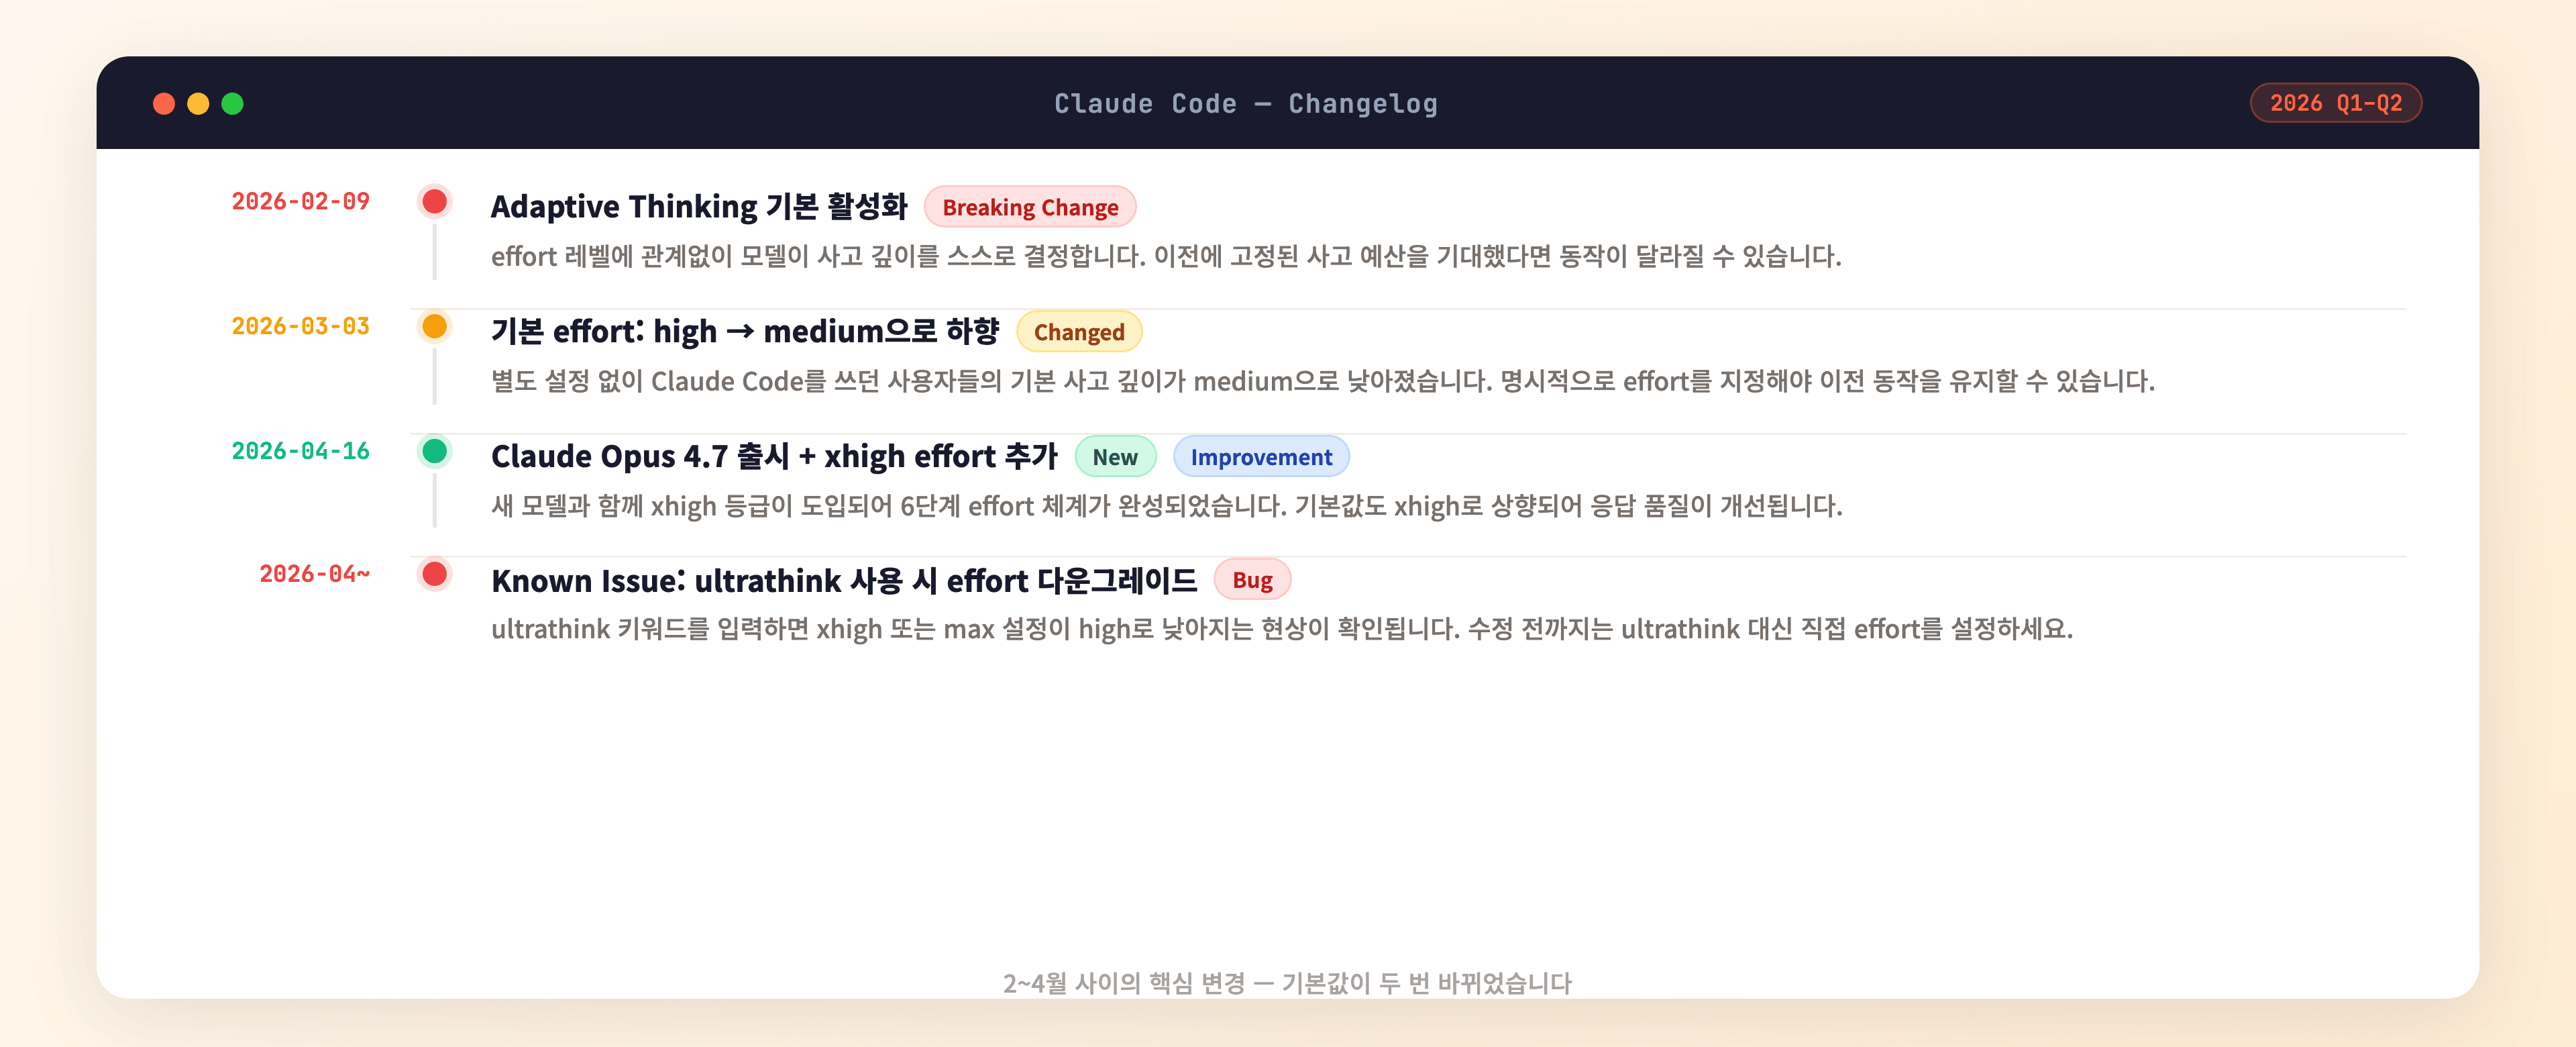The image size is (2576, 1047).
Task: Click the date 2026-04-16
Action: (300, 452)
